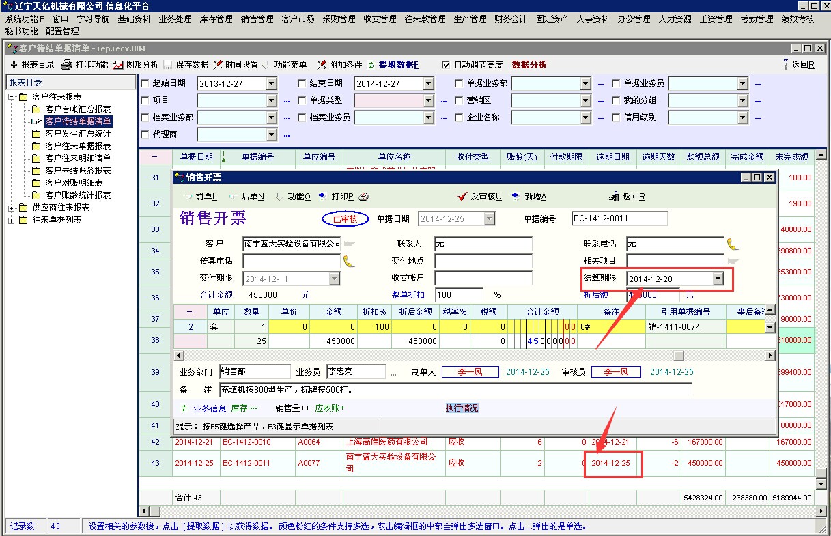Click the 附加条件 toolbar icon

321,65
